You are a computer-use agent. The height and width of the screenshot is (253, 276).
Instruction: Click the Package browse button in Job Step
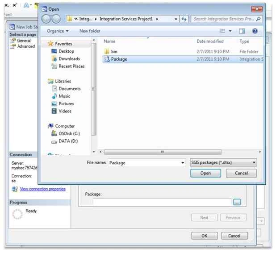pos(237,202)
